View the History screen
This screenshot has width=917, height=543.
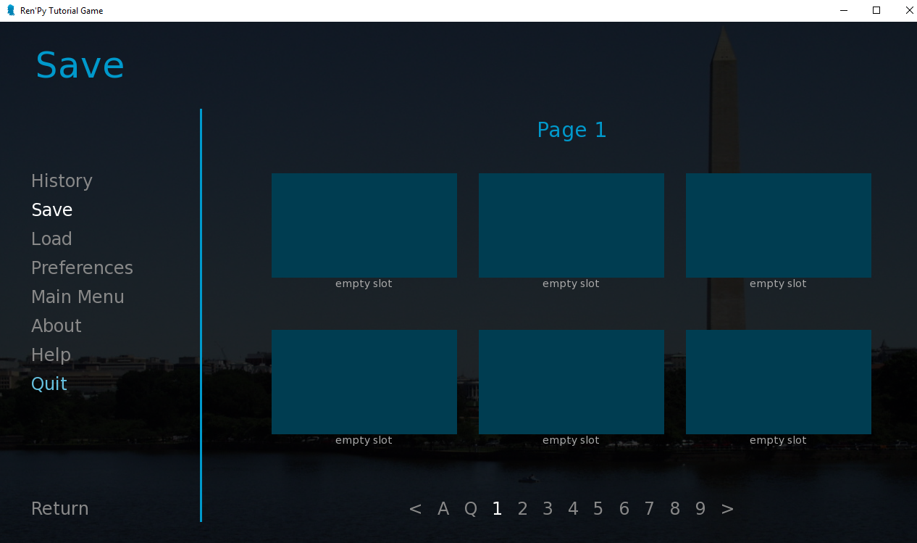coord(62,181)
